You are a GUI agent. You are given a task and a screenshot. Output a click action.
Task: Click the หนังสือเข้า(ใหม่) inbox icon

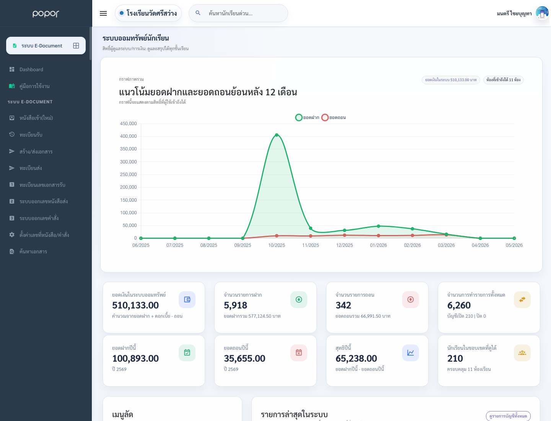tap(12, 118)
